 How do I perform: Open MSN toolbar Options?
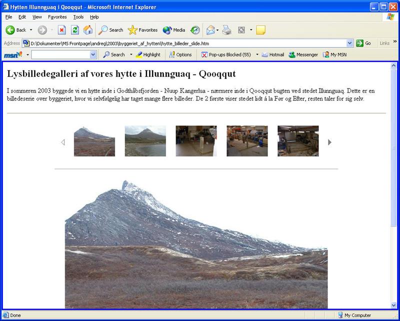click(180, 54)
